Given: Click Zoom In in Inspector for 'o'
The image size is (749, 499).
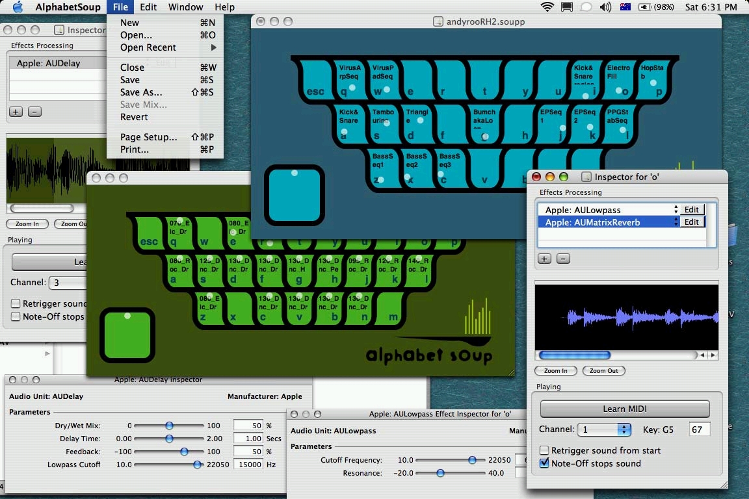Looking at the screenshot, I should tap(555, 370).
